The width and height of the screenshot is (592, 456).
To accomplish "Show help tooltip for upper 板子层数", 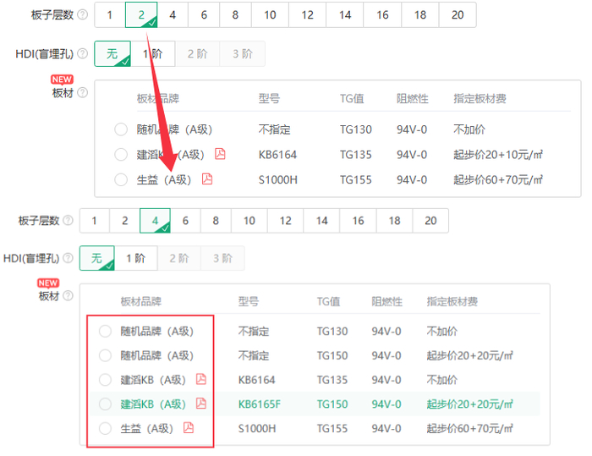I will (82, 14).
